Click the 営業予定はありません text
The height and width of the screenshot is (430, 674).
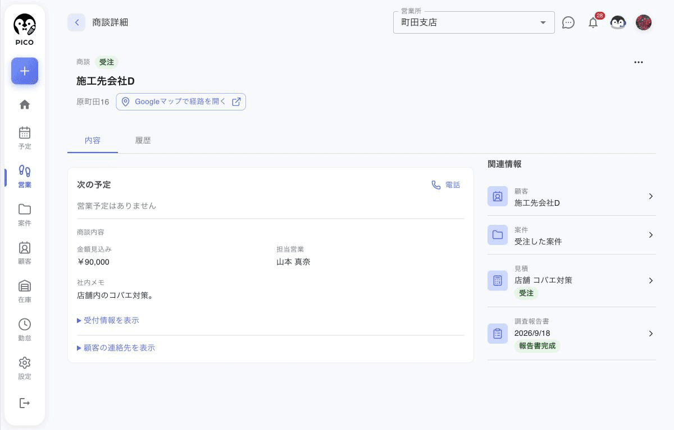(116, 206)
